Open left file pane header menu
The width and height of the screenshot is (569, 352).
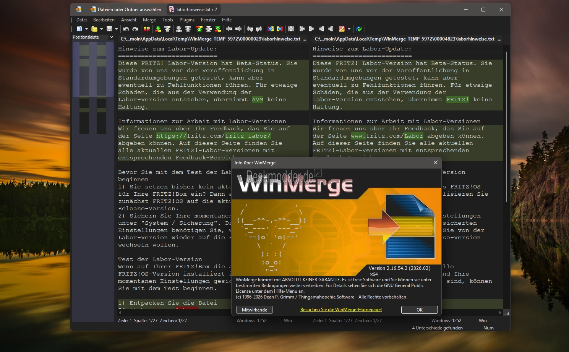click(x=305, y=39)
